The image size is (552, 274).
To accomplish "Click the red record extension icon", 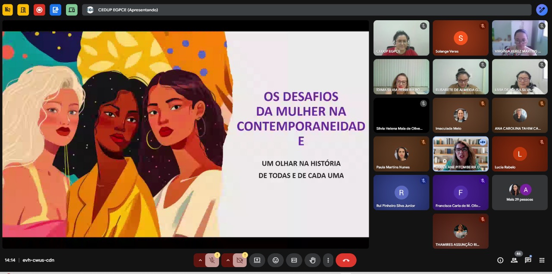I will pos(39,9).
